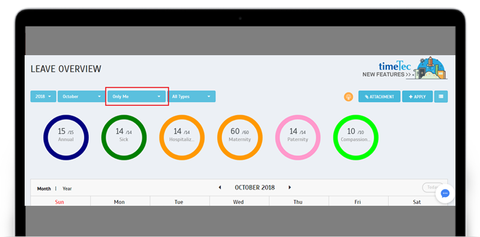Switch to the Month calendar view
The height and width of the screenshot is (237, 480).
coord(44,188)
